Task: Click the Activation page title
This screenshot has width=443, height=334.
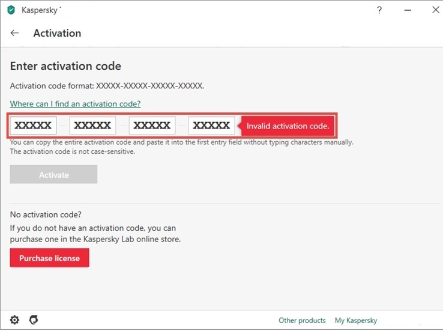Action: click(x=57, y=33)
